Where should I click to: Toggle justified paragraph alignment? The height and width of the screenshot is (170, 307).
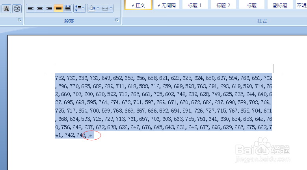click(x=58, y=8)
